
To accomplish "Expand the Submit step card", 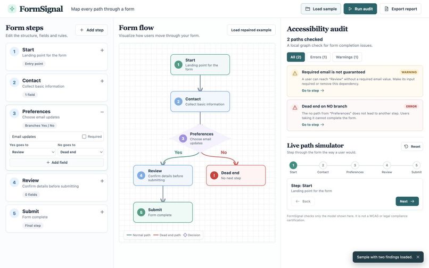I will pos(102,212).
